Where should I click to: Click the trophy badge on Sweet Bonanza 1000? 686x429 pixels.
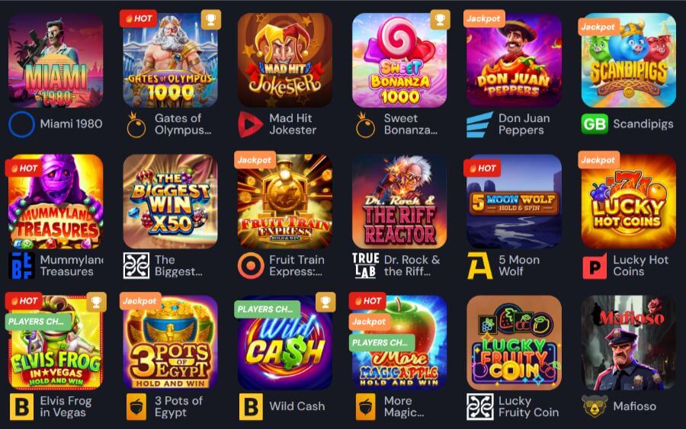440,20
